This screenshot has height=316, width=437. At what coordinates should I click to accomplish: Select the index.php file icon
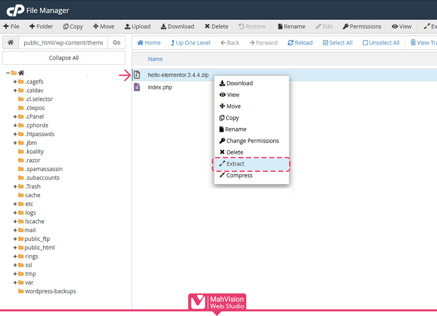(x=137, y=87)
